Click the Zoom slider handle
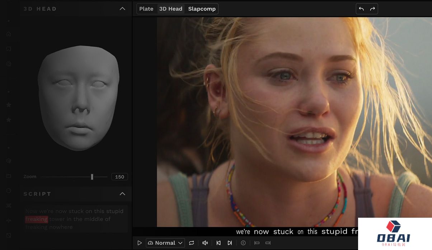This screenshot has height=250, width=432. (92, 177)
